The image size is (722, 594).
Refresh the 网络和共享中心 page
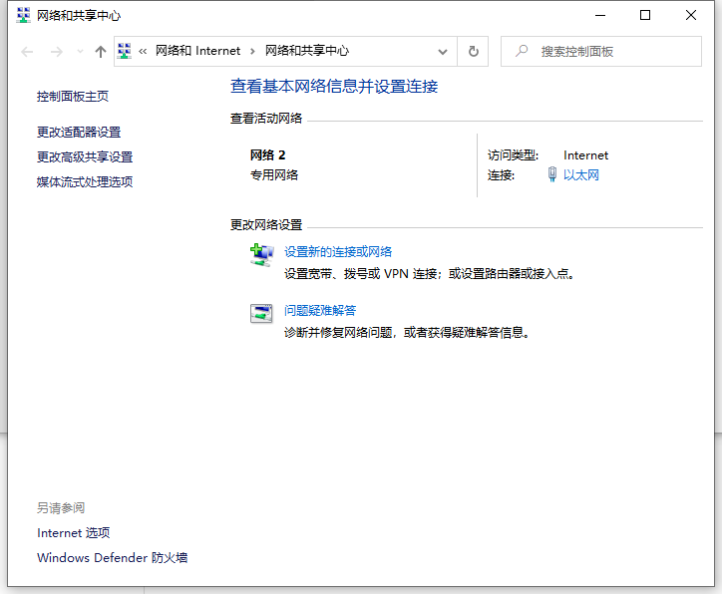point(473,51)
